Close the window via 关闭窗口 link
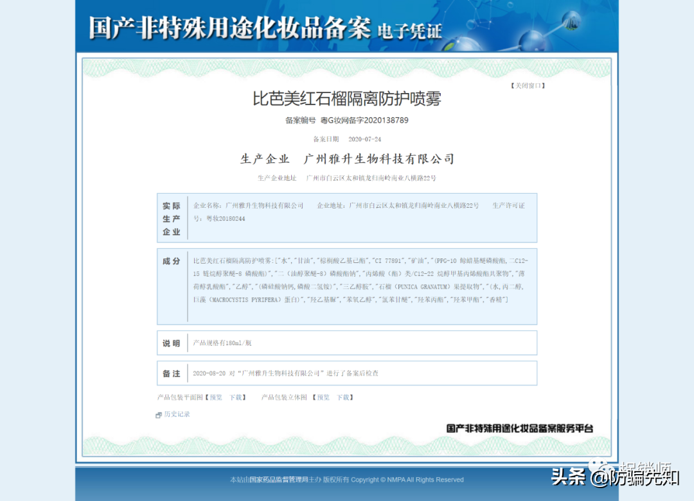Image resolution: width=694 pixels, height=501 pixels. tap(528, 85)
